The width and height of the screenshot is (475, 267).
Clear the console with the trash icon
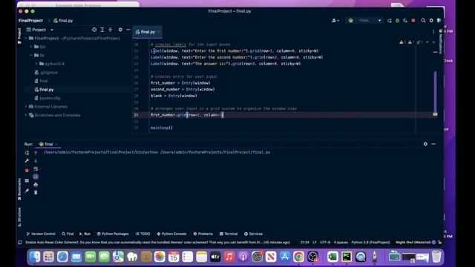click(x=36, y=193)
